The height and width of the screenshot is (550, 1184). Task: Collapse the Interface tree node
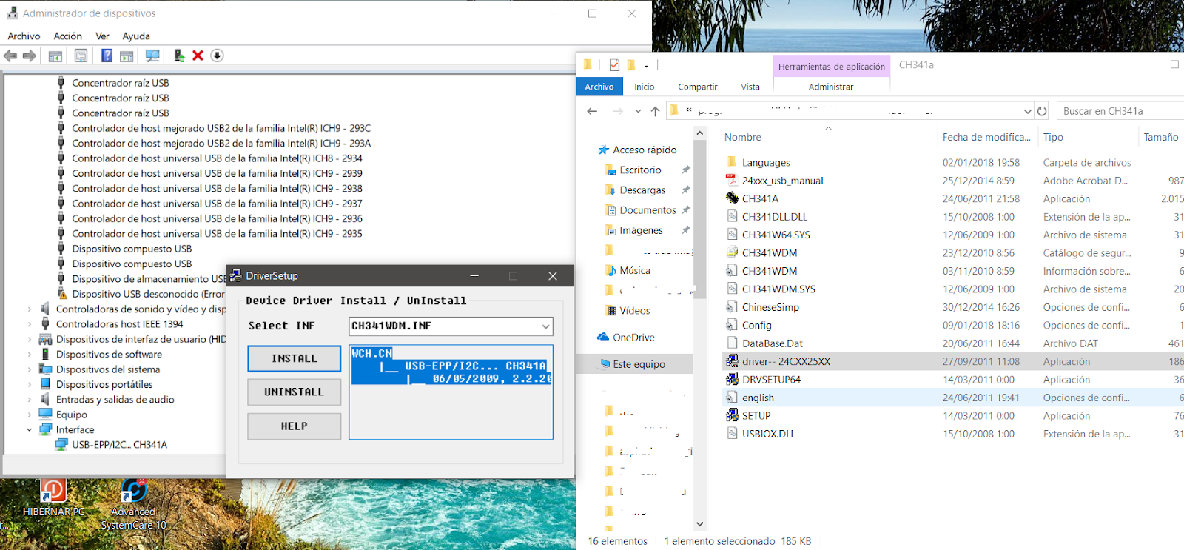tap(30, 430)
